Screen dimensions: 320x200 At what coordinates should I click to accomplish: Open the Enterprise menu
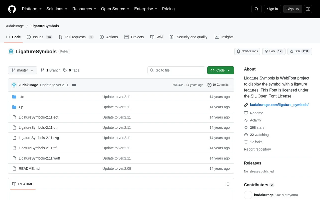click(x=146, y=9)
